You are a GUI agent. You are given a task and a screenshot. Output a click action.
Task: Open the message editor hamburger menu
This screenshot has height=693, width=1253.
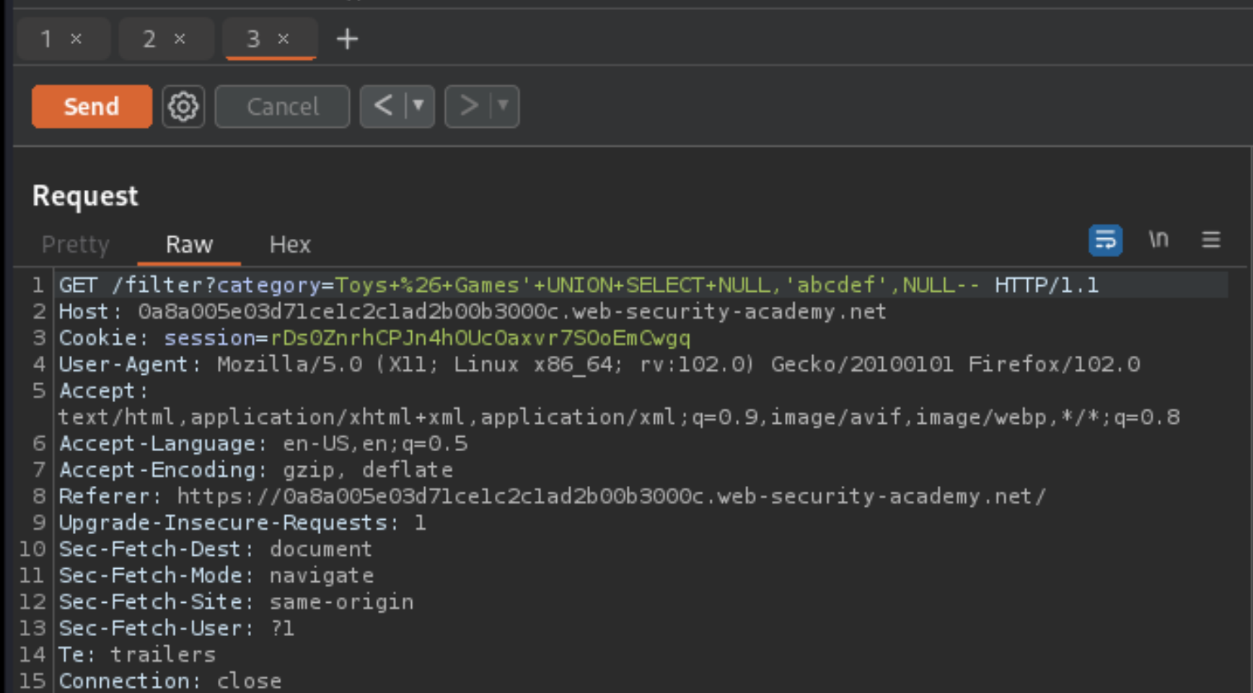(1211, 239)
